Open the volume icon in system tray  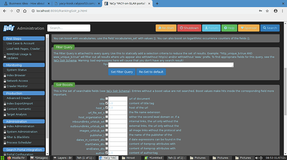point(257,158)
